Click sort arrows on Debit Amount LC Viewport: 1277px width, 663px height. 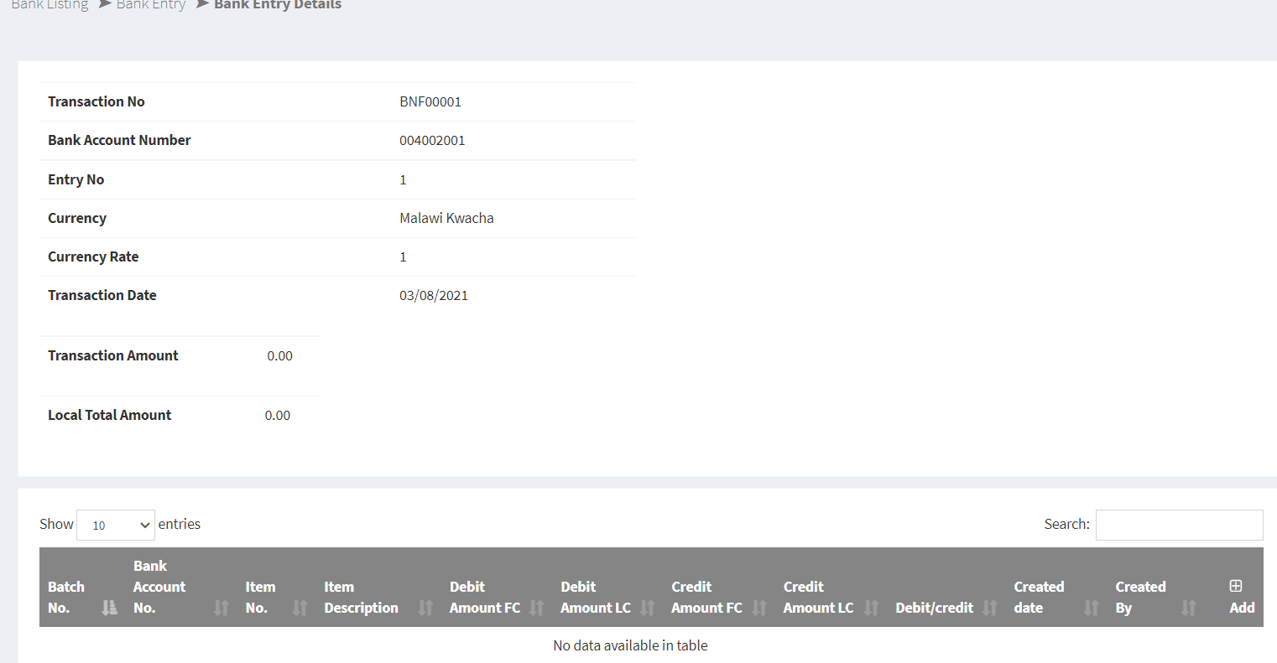click(648, 608)
